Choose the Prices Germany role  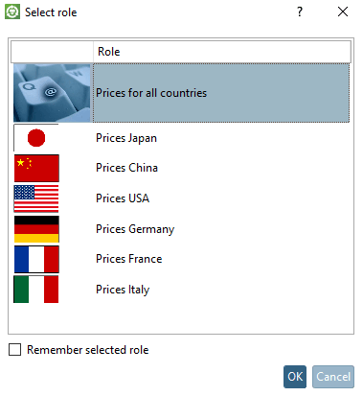[x=135, y=229]
